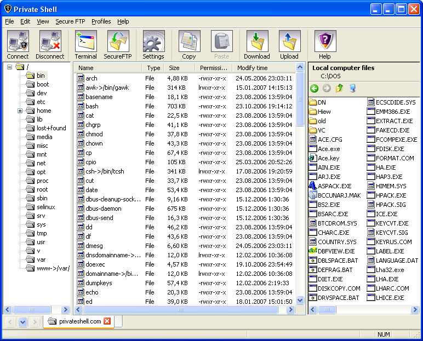The image size is (423, 341).
Task: Expand the home folder in tree
Action: (20, 111)
